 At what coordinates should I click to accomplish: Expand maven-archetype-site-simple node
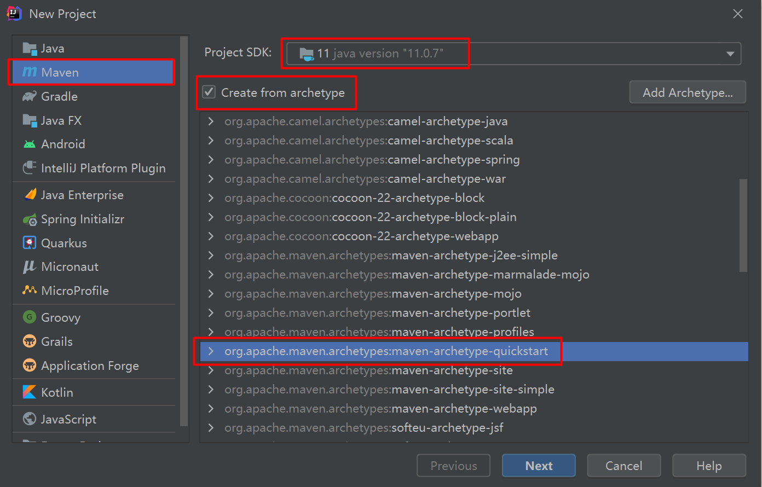tap(211, 390)
